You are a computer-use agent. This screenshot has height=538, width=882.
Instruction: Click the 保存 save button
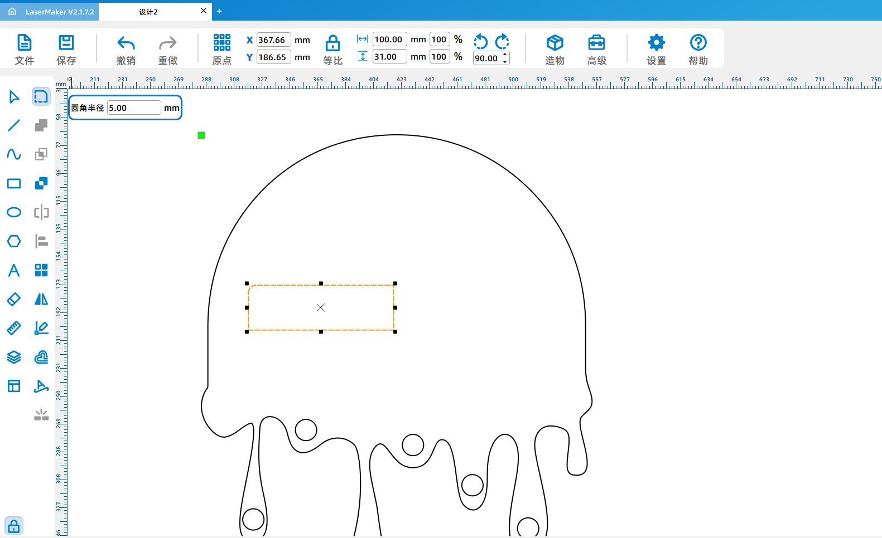[66, 49]
